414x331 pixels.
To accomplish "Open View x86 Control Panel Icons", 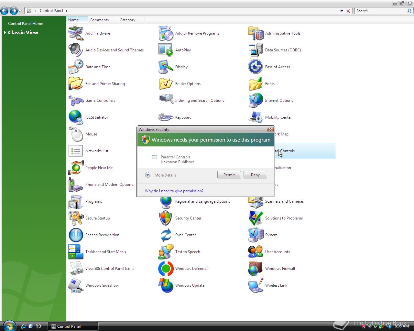I will (76, 269).
